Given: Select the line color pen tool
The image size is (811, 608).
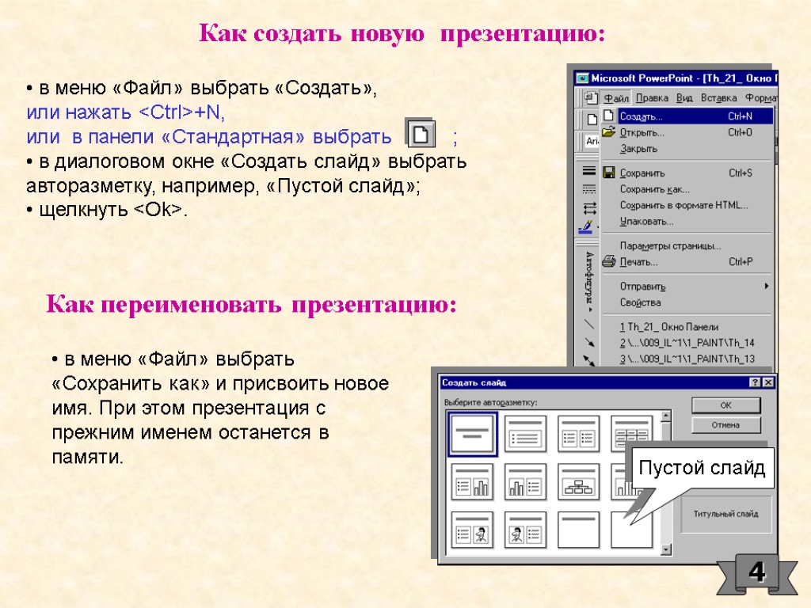Looking at the screenshot, I should [x=586, y=227].
